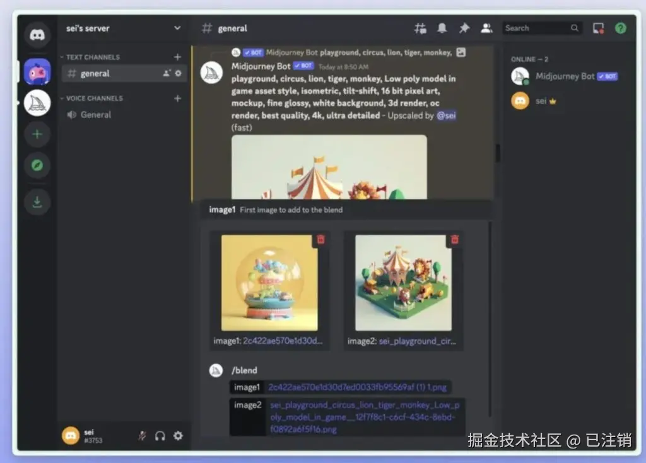Click the @sei mention in message
Screen dimensions: 646x463
pyautogui.click(x=446, y=116)
